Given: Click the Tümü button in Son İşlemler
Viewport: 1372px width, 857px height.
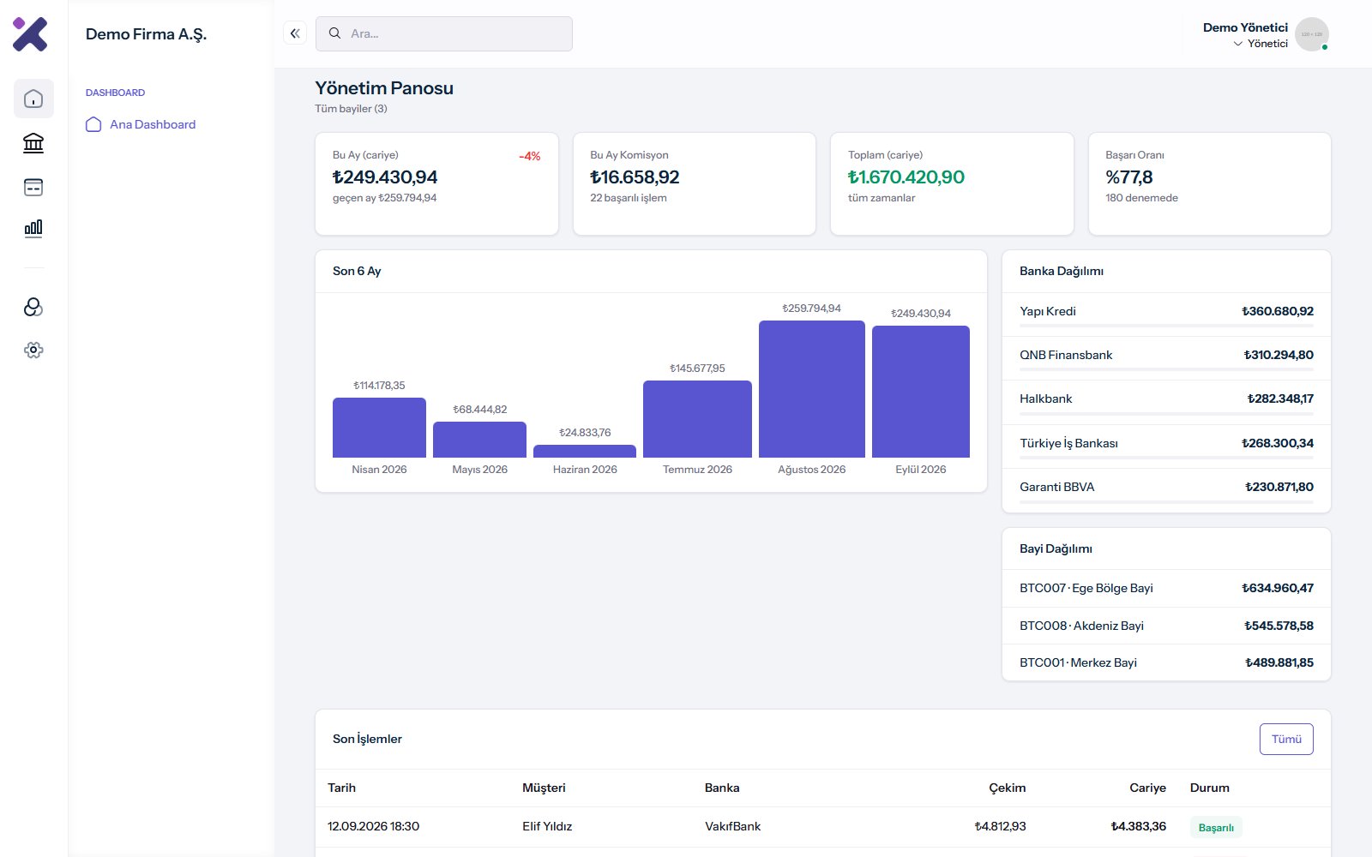Looking at the screenshot, I should 1286,739.
